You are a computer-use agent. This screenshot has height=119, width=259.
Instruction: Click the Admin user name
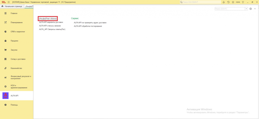coord(238,2)
